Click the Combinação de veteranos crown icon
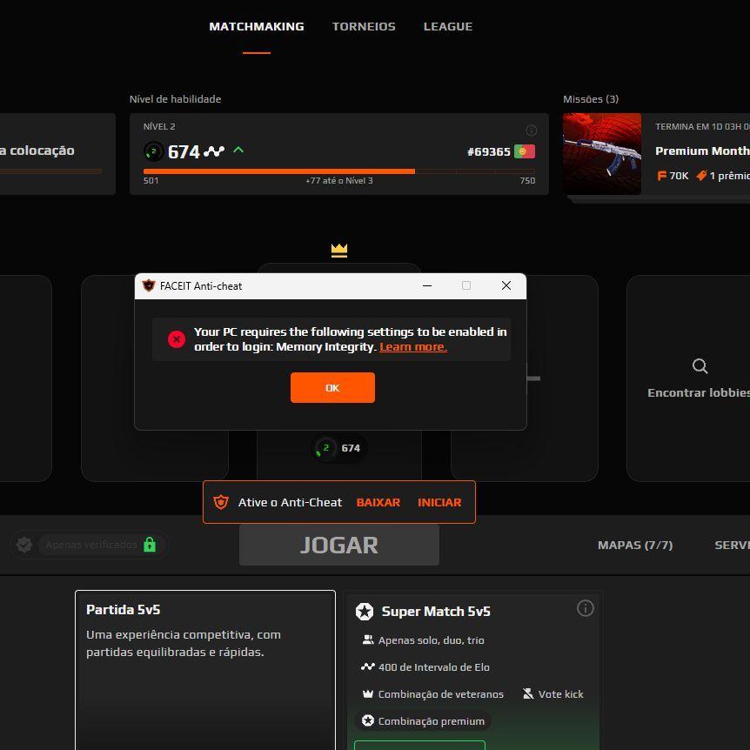 click(368, 693)
